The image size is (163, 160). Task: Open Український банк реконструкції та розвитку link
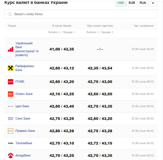click(x=27, y=49)
